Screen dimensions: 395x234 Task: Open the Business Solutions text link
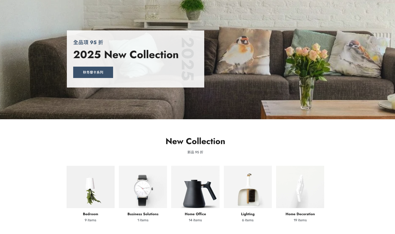(143, 214)
